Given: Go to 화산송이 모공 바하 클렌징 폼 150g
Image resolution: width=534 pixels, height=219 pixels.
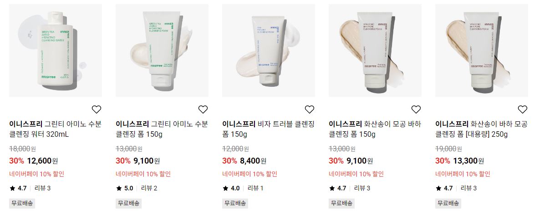Looking at the screenshot, I should point(375,129).
